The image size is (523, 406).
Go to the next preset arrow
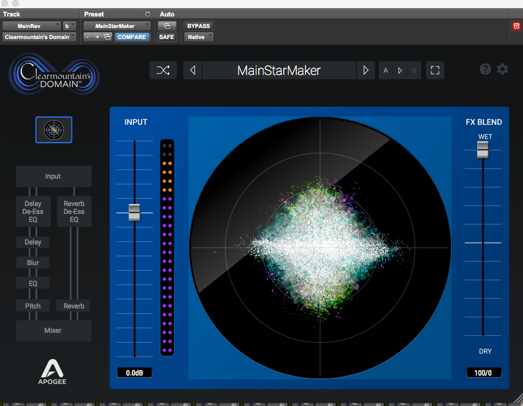point(366,70)
